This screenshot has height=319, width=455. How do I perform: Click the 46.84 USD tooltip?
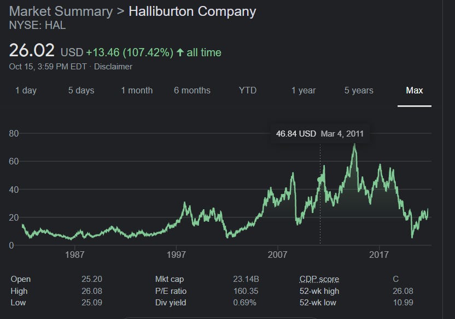pos(320,134)
